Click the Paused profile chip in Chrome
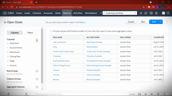The width and height of the screenshot is (172, 96). click(x=161, y=7)
